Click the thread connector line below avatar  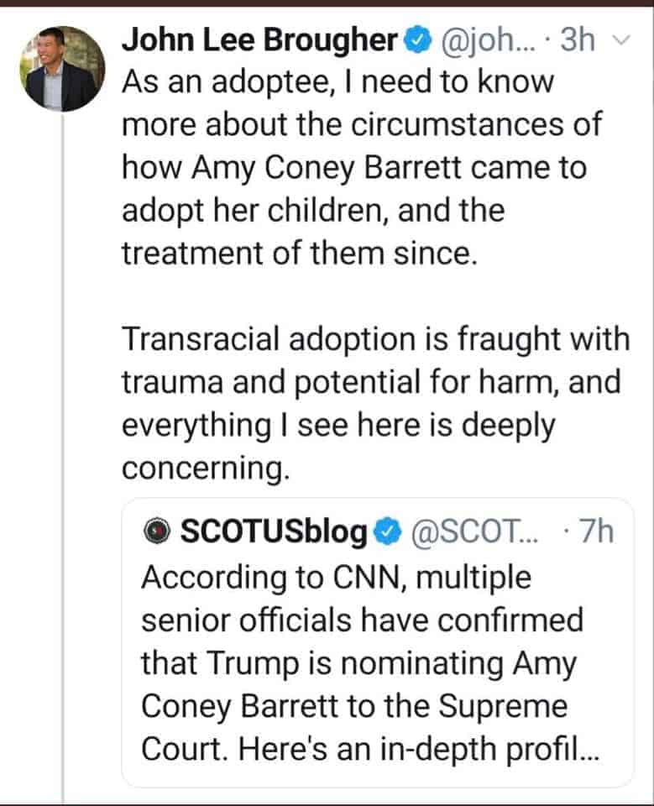point(63,458)
